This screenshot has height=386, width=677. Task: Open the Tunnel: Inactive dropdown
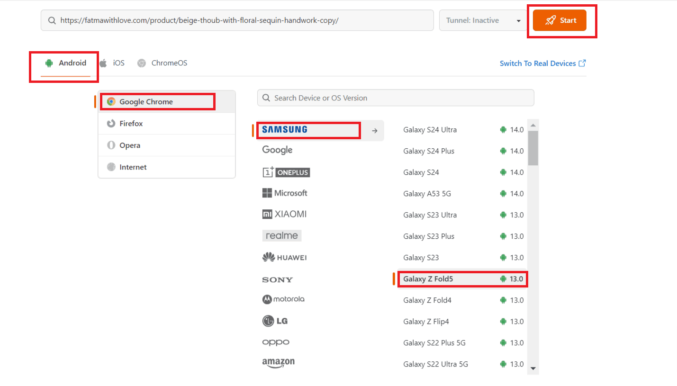[483, 20]
